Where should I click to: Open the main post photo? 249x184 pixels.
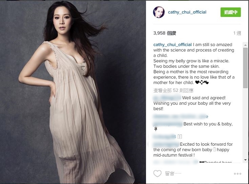pyautogui.click(x=73, y=92)
